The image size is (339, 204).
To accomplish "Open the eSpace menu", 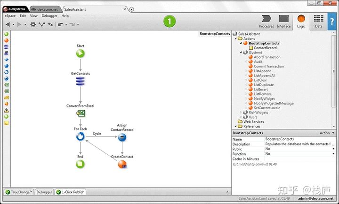I will coord(10,16).
